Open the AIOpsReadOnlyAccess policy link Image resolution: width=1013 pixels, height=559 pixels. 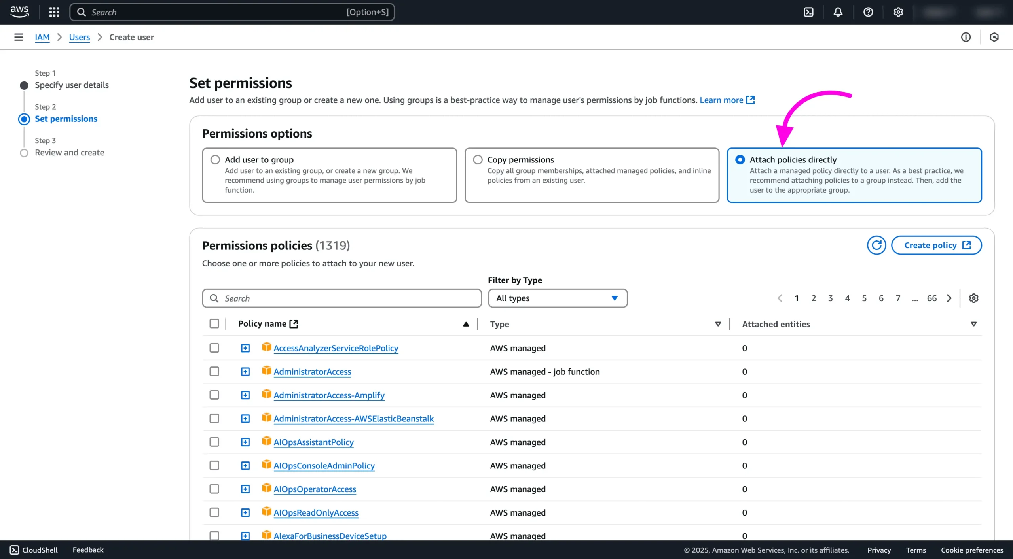[x=316, y=512]
